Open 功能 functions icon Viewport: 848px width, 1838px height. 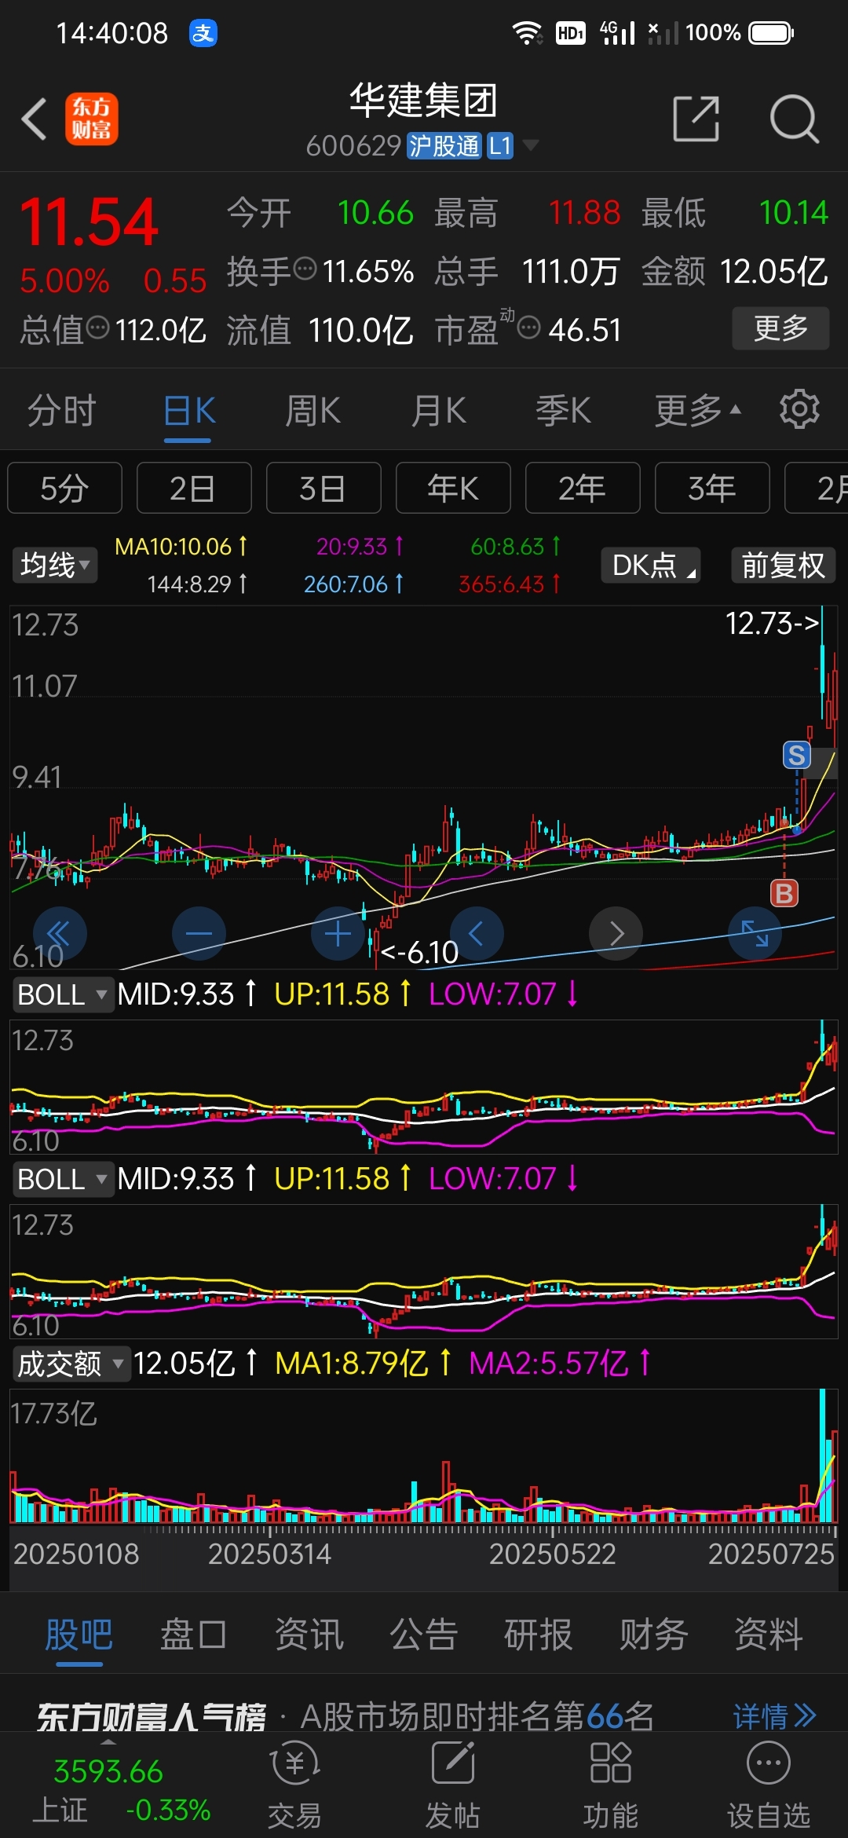pos(611,1786)
